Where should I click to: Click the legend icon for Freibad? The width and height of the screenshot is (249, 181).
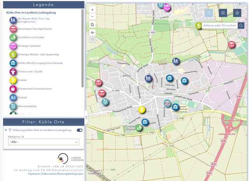point(13,98)
